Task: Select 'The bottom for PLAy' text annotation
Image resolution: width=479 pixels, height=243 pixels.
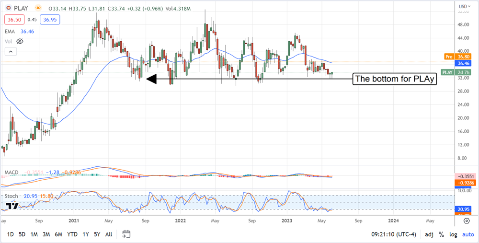Action: [395, 79]
